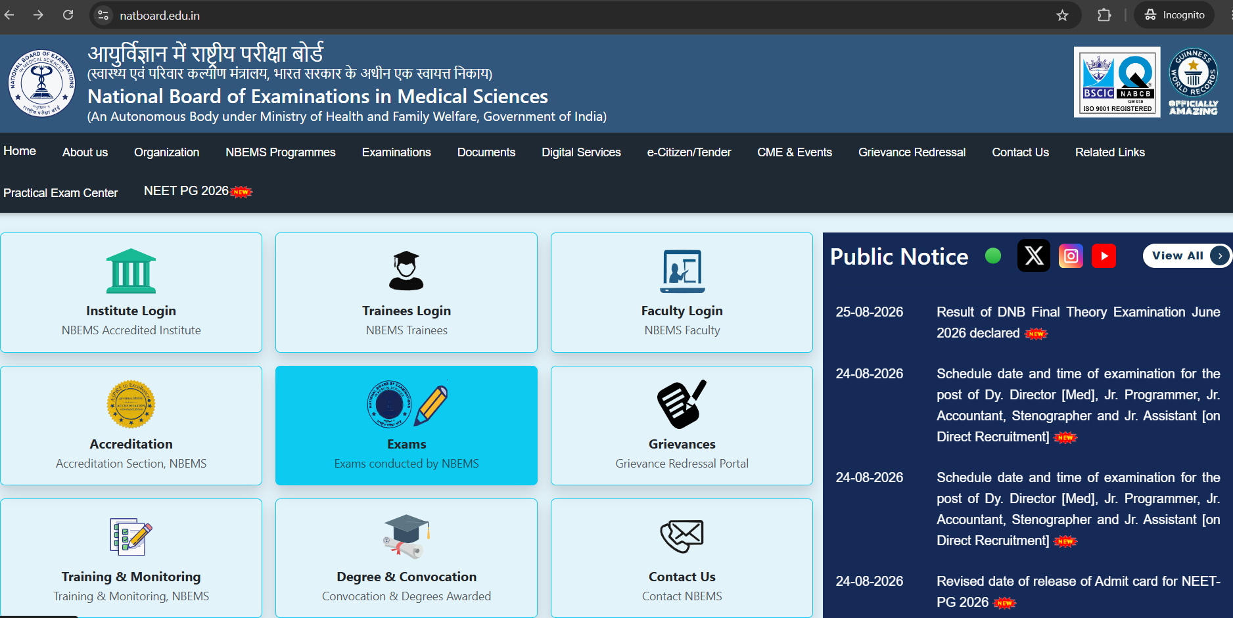Click the Hindi title of the board
The image size is (1233, 618).
(x=206, y=54)
